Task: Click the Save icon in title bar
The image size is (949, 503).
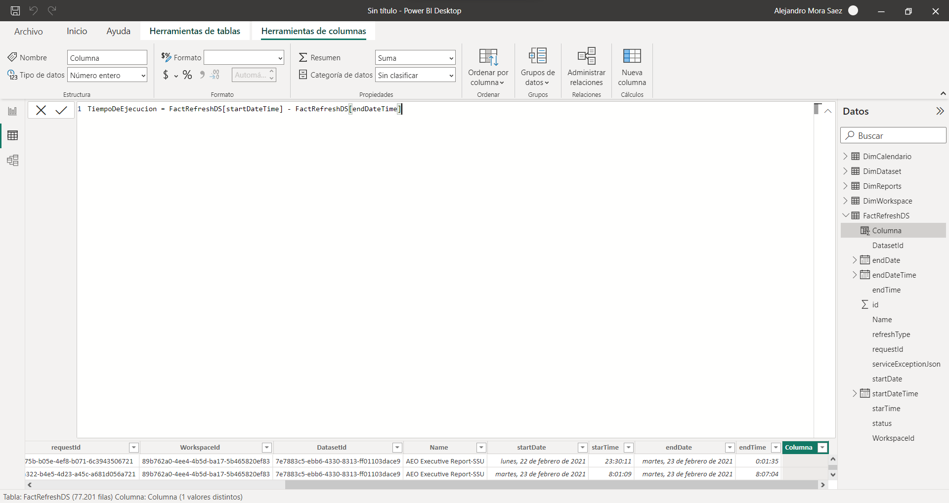Action: click(15, 10)
